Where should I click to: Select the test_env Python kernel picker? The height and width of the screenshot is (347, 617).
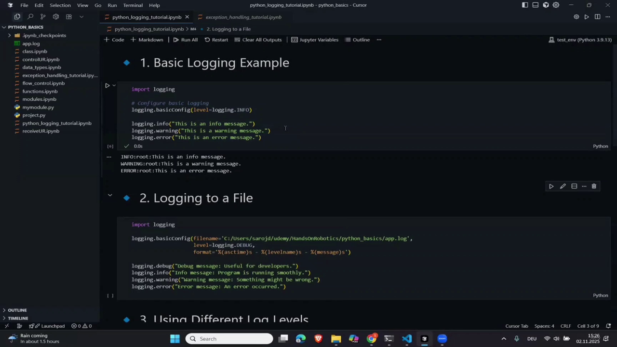(x=580, y=40)
